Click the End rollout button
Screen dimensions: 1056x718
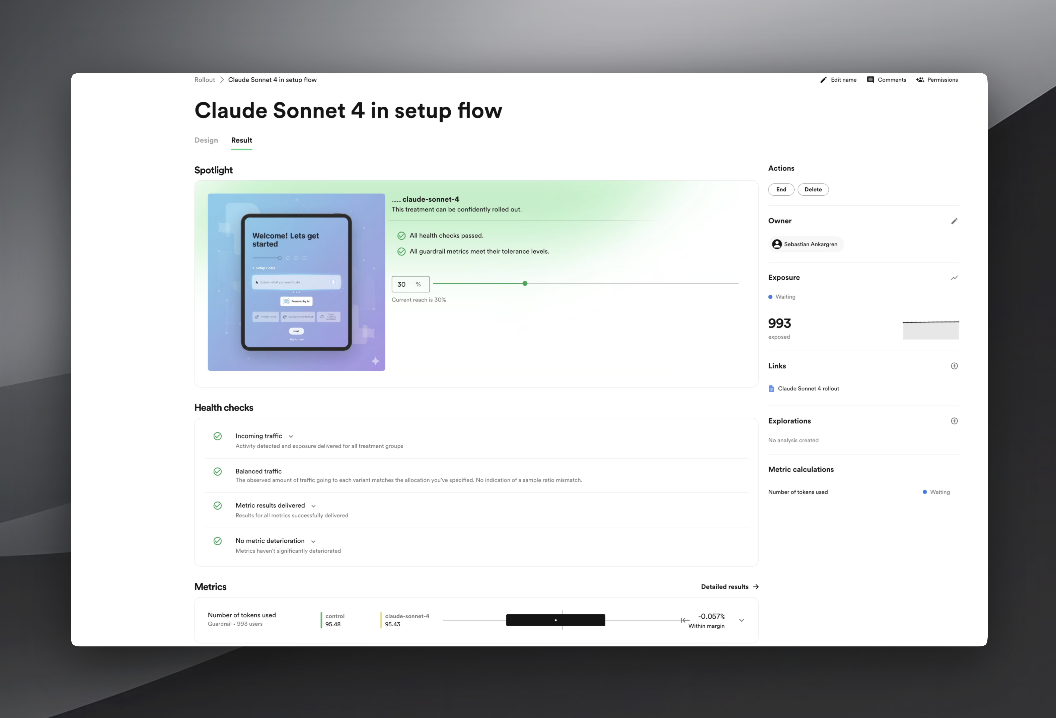coord(781,190)
